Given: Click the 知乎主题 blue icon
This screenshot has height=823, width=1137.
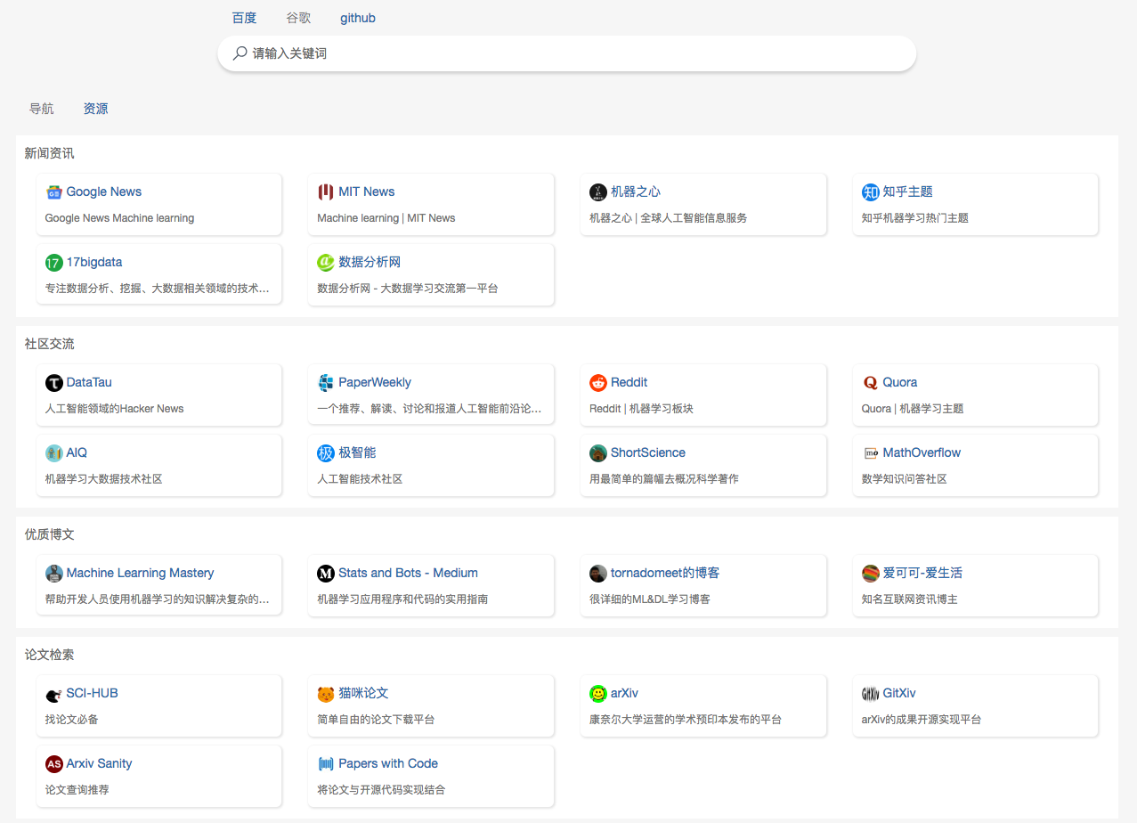Looking at the screenshot, I should [871, 191].
